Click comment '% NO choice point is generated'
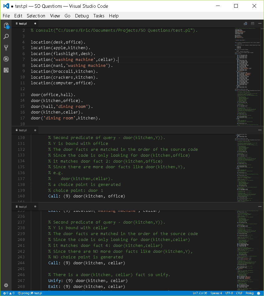This screenshot has height=296, width=264. 86,257
